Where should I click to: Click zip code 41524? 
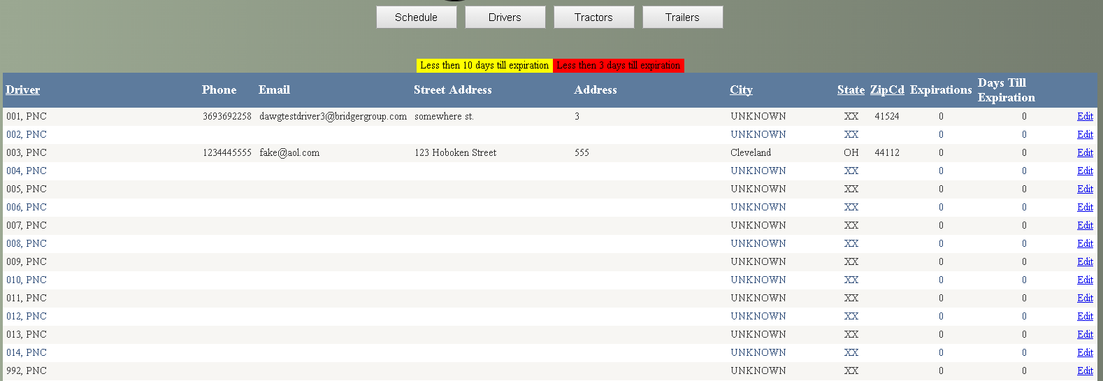pyautogui.click(x=887, y=116)
